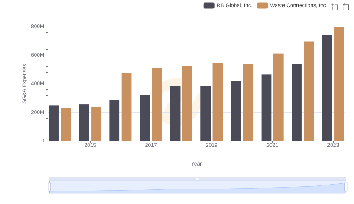Click the 2020 RB Global bar

236,111
